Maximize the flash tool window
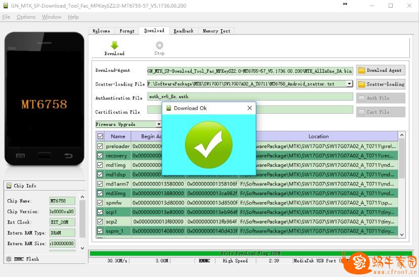The image size is (419, 277). pyautogui.click(x=391, y=6)
